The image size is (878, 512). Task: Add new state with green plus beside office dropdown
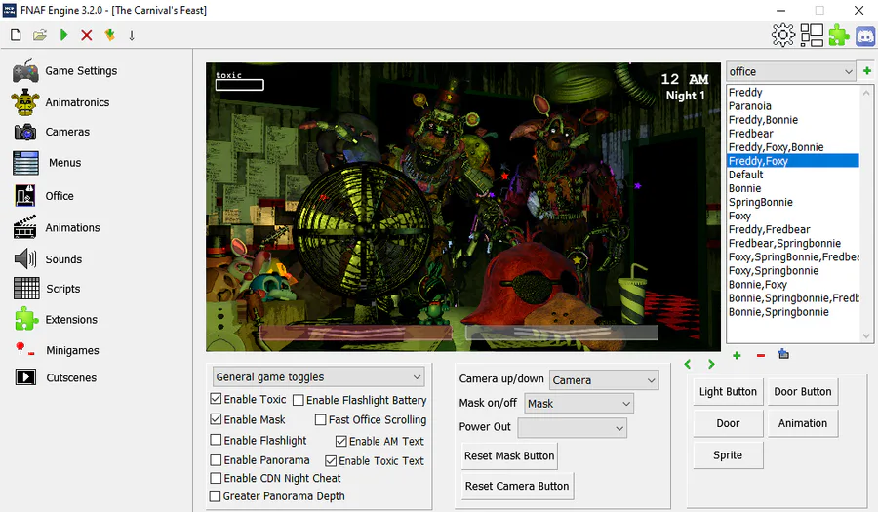tap(867, 71)
